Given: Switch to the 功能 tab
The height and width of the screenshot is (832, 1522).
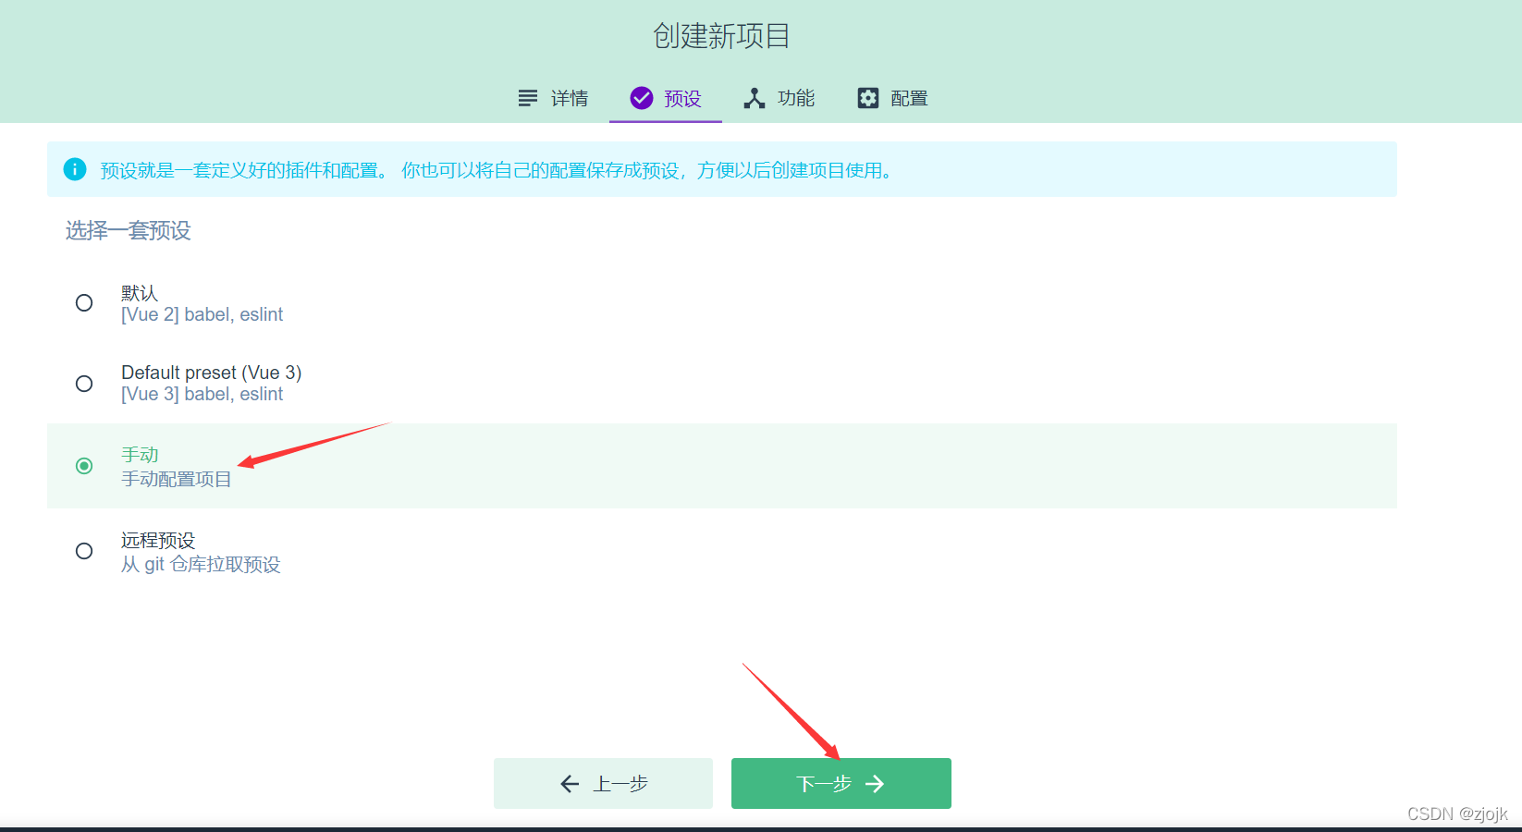Looking at the screenshot, I should (x=779, y=97).
